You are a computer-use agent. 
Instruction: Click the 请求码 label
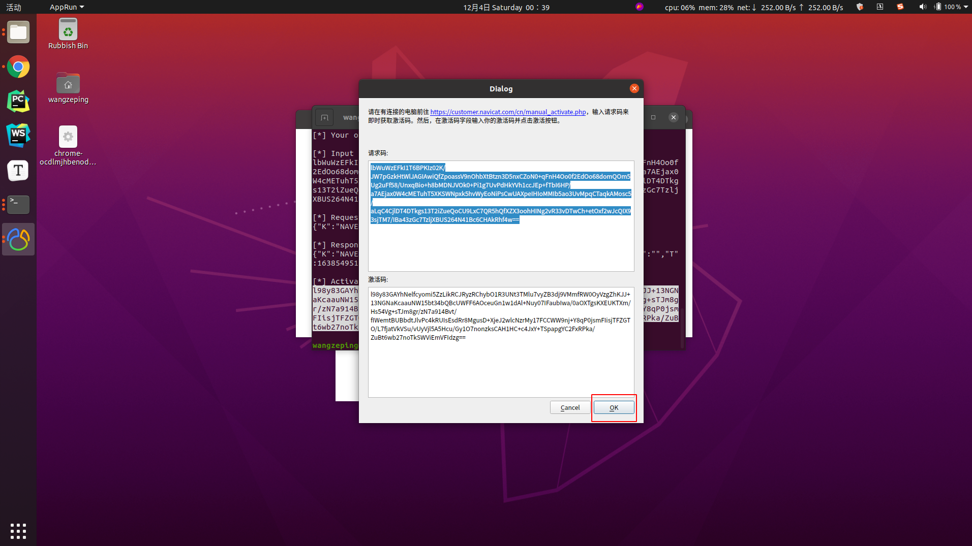click(x=378, y=153)
